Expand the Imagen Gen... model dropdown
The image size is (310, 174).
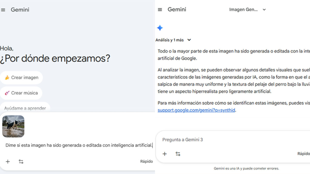264,10
